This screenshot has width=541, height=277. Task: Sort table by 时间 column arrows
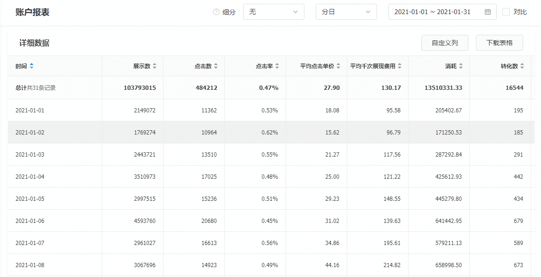[x=32, y=66]
